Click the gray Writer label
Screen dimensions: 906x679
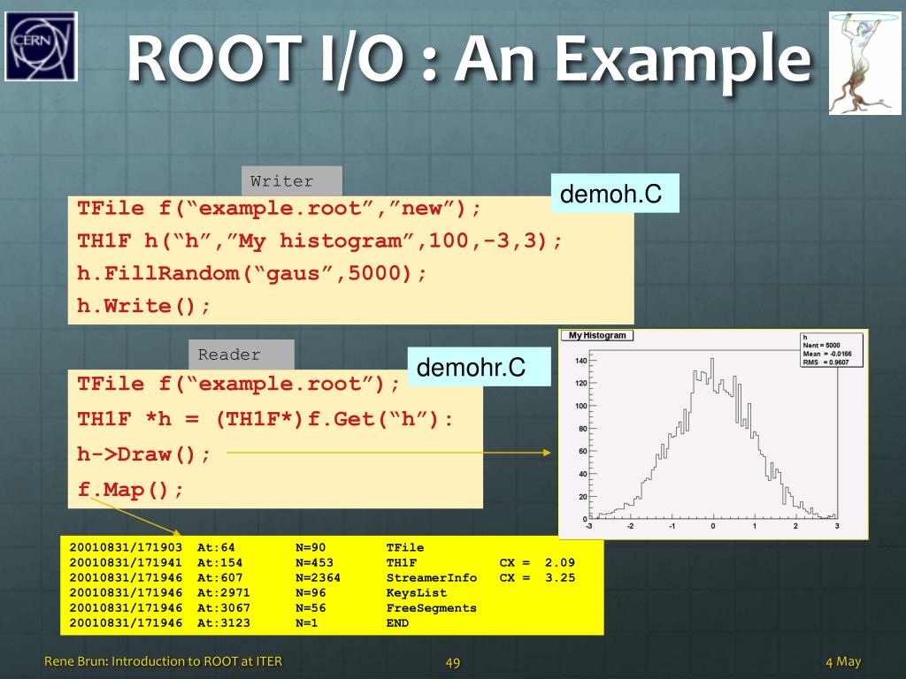[x=292, y=181]
